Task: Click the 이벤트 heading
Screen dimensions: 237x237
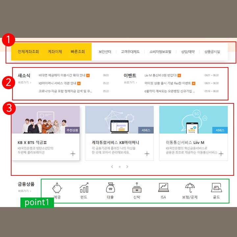Action: [x=130, y=75]
